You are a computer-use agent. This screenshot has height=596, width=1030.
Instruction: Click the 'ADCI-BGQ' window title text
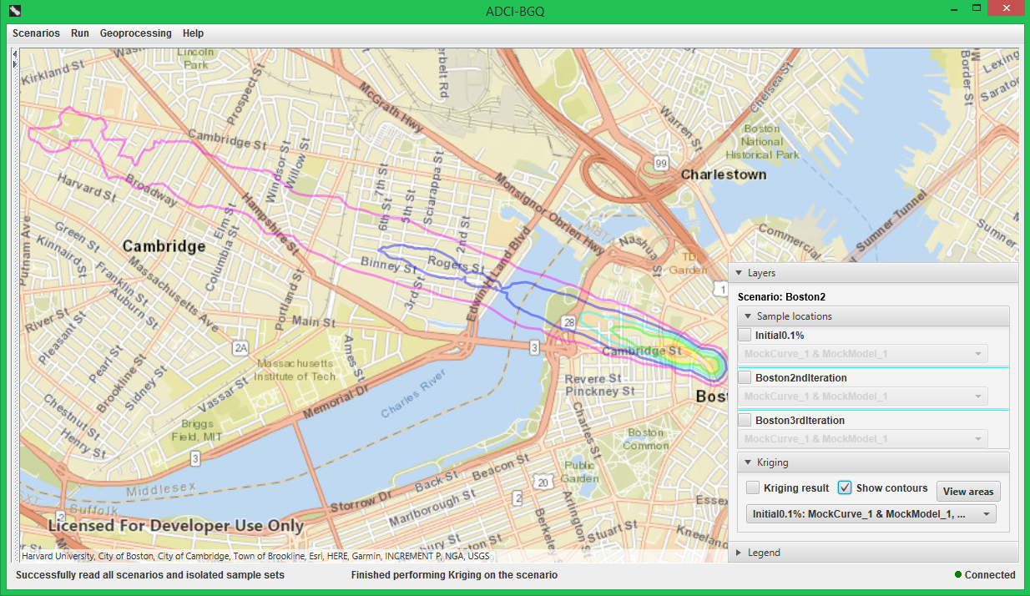(x=515, y=11)
